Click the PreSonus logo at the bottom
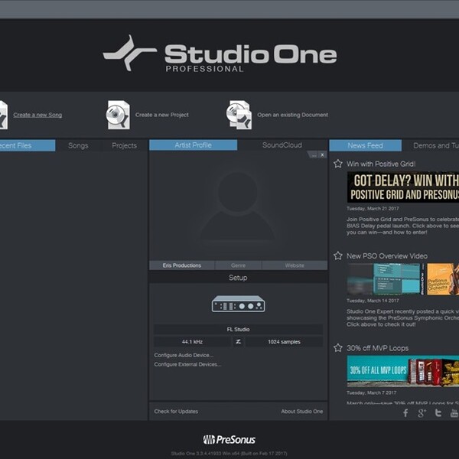Viewport: 459px width, 459px height. point(229,440)
